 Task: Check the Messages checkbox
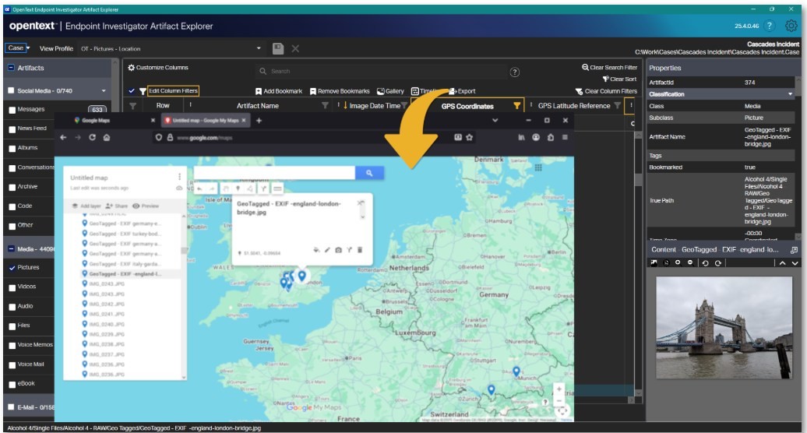click(x=12, y=110)
